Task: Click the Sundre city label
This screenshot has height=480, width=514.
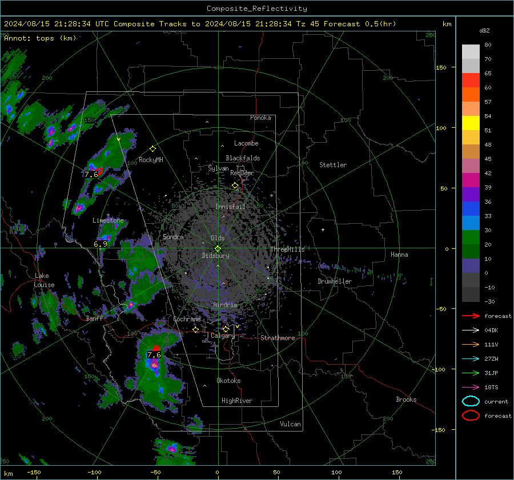Action: [173, 236]
